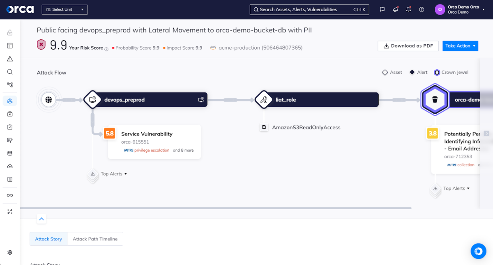
Task: Open the hierarchy tree icon in sidebar
Action: 10,85
